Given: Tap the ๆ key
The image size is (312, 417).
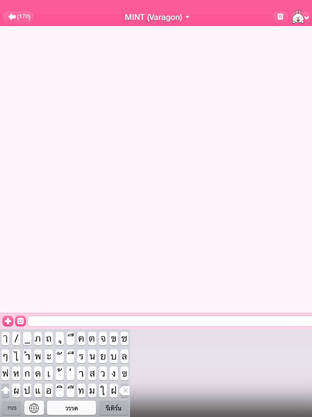Looking at the screenshot, I should (x=5, y=356).
